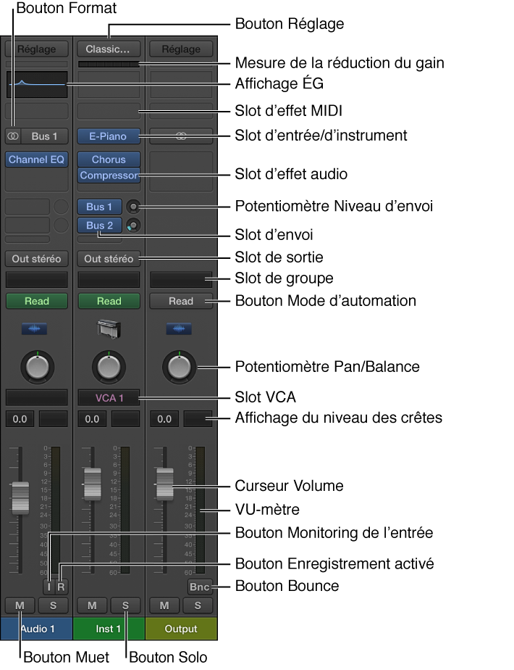
Task: Open the Chorus audio effect slot
Action: point(109,160)
